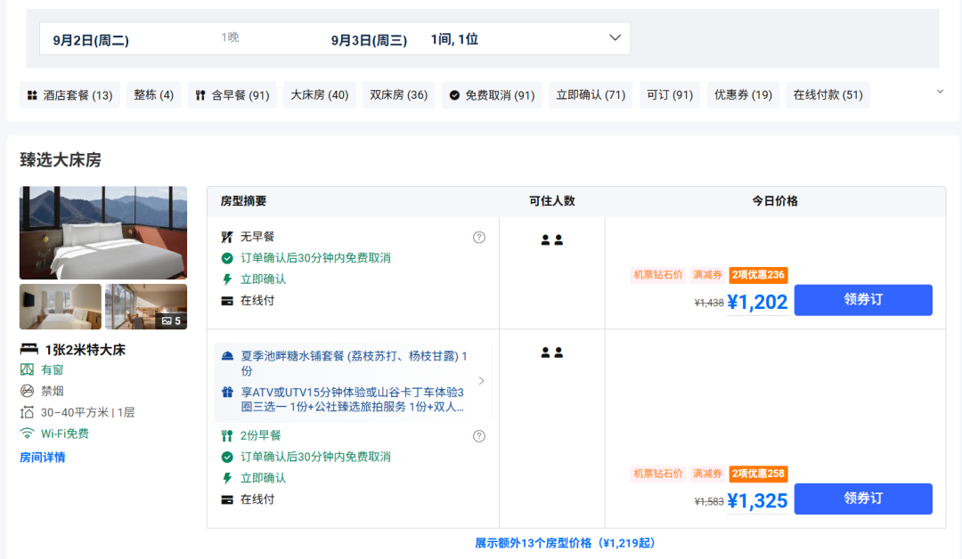This screenshot has height=559, width=962.
Task: Click 满减券 tag on ¥1,325 rate
Action: pos(707,474)
